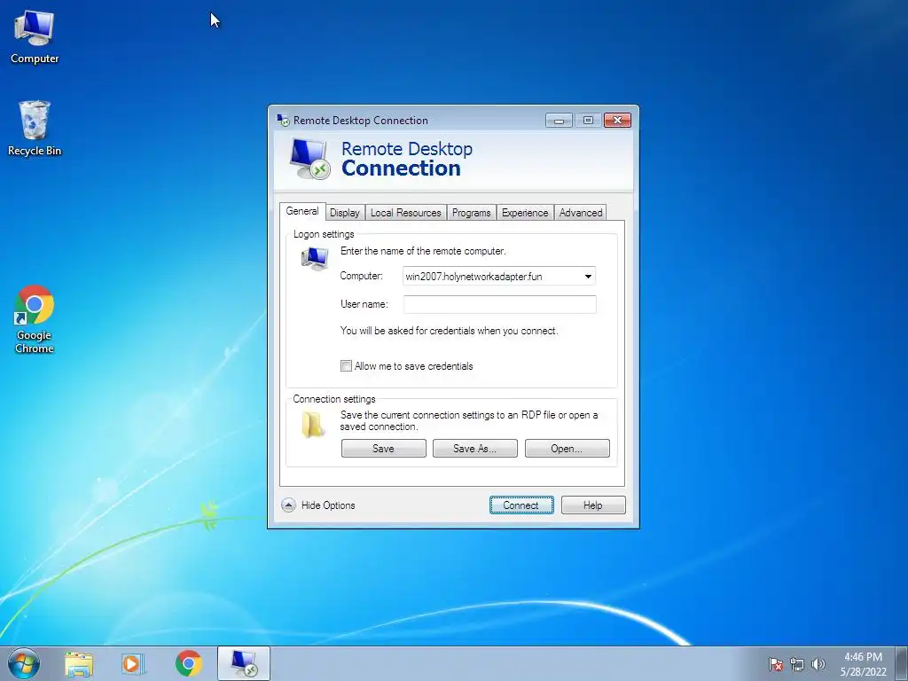Click the 'You will be asked for credentials' text
The image size is (908, 681).
point(449,331)
